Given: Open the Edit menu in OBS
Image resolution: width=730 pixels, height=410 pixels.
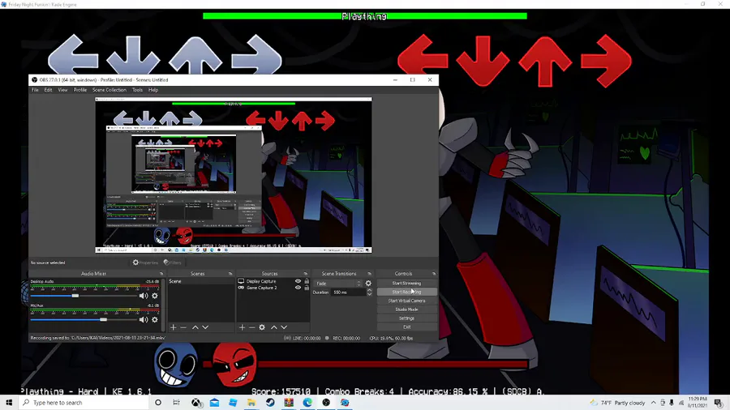Looking at the screenshot, I should pos(48,90).
